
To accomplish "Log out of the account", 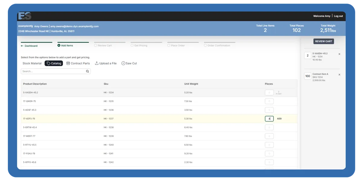I will [x=338, y=16].
